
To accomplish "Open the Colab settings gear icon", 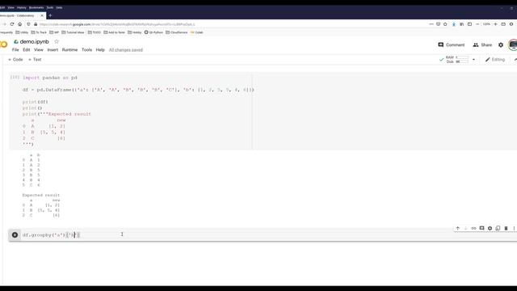I will click(x=501, y=45).
